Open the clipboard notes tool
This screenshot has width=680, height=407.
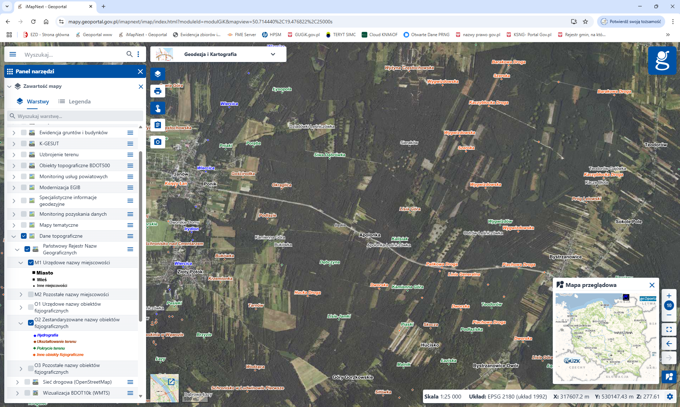(158, 125)
